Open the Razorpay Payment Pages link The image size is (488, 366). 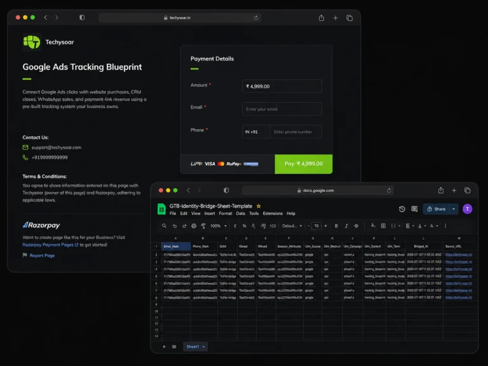click(48, 245)
